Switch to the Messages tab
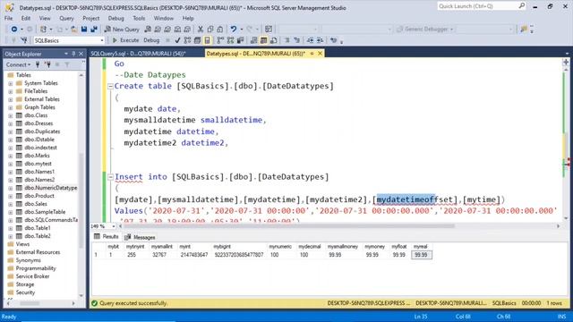Viewport: 573px width, 322px height. pos(141,237)
